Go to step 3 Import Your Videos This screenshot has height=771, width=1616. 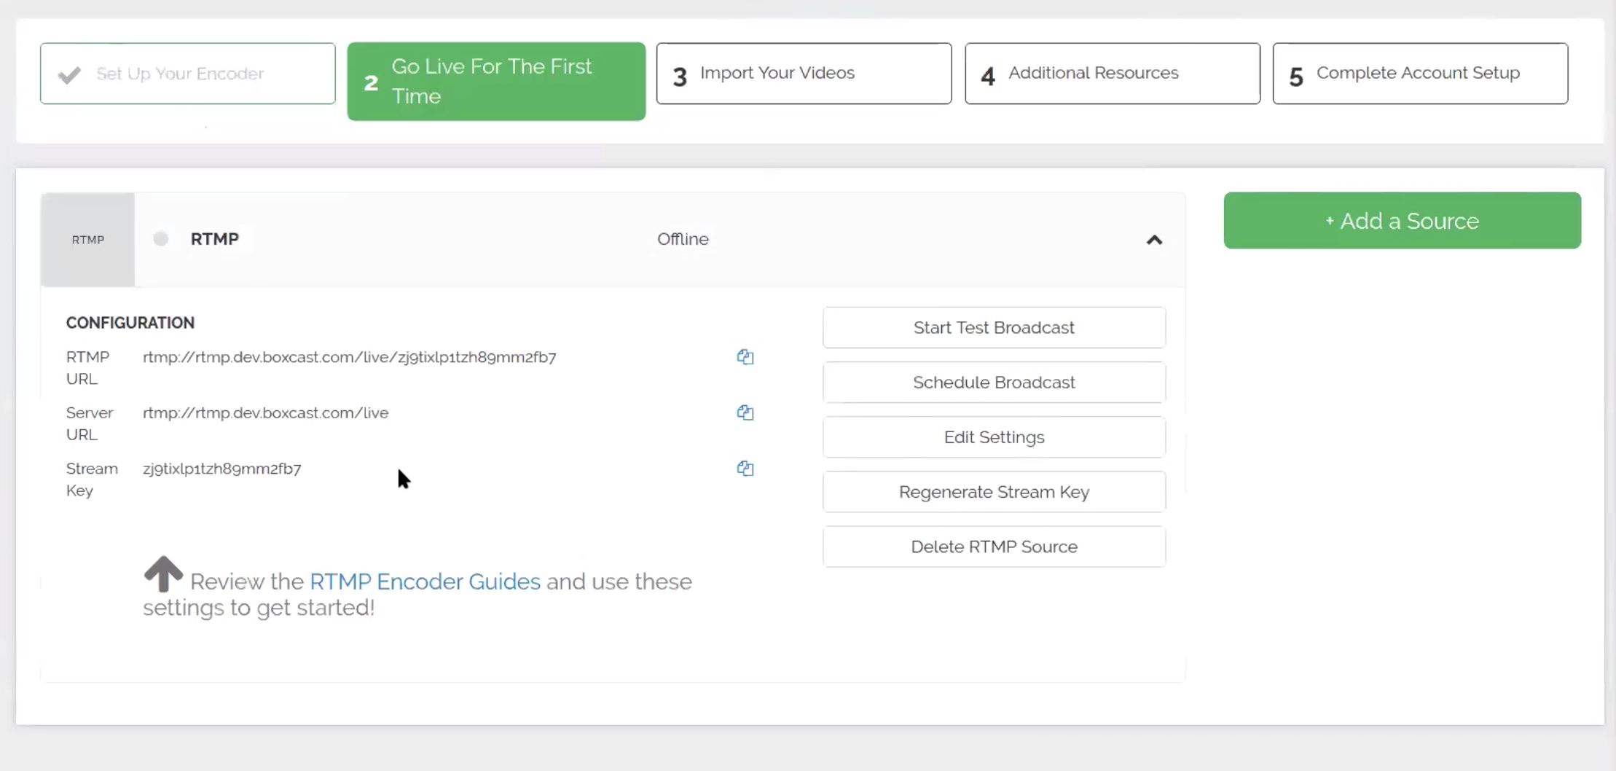[804, 74]
